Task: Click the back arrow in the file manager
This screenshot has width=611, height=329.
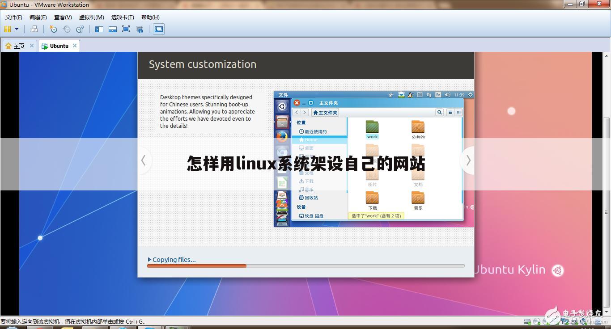Action: pos(296,112)
